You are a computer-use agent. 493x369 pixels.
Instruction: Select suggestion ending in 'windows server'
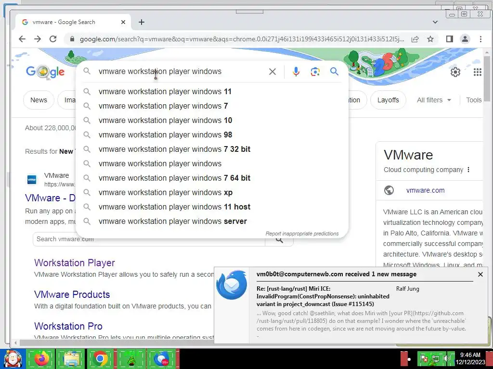coord(212,221)
